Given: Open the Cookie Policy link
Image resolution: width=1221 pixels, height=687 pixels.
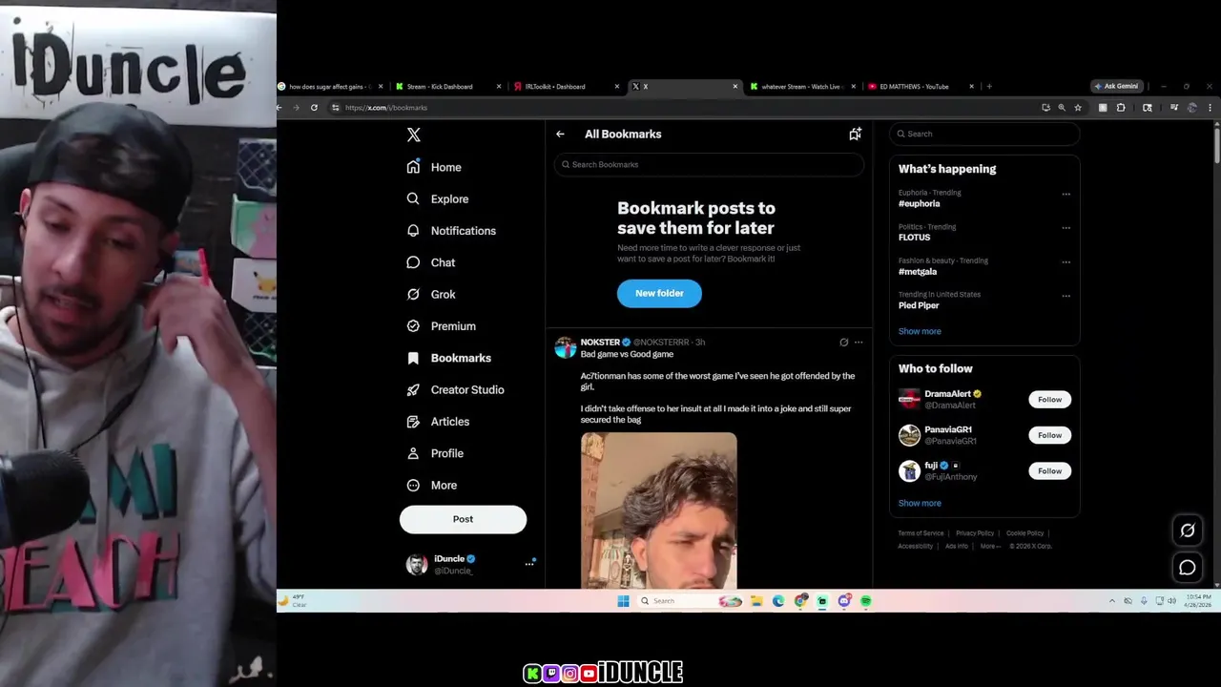Looking at the screenshot, I should tap(1024, 533).
